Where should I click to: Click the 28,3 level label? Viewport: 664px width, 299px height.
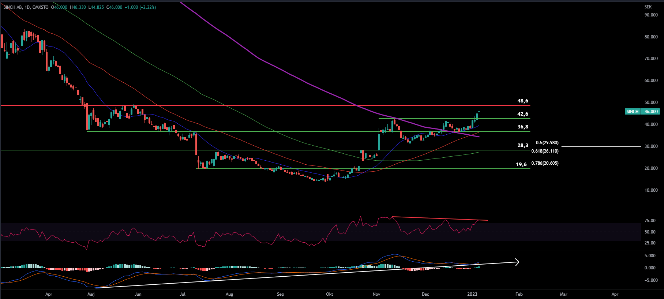pyautogui.click(x=522, y=146)
